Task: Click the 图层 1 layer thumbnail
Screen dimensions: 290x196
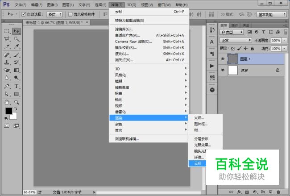Action: pyautogui.click(x=232, y=59)
